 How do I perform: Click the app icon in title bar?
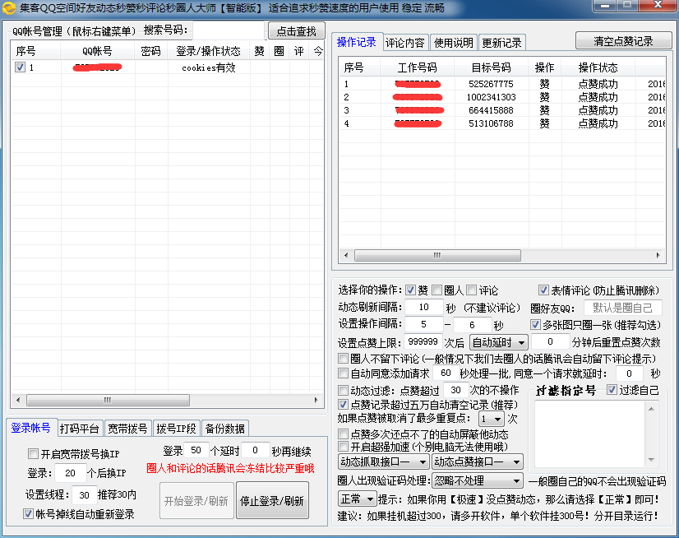pyautogui.click(x=9, y=7)
